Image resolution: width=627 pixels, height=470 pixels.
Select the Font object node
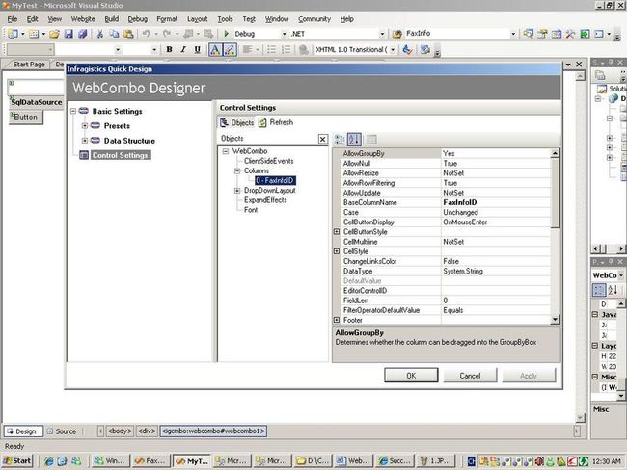point(251,210)
